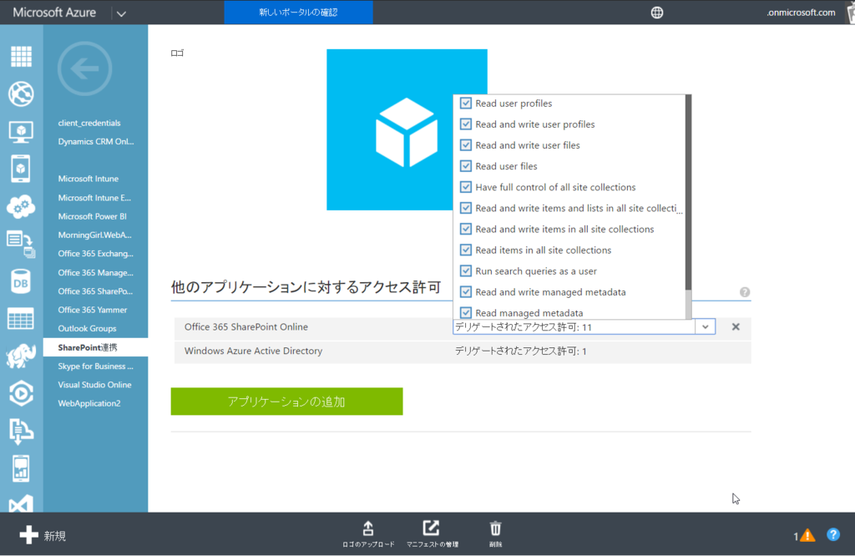Click the Office 365 SharePoint Online row label
Screen dimensions: 855x556
click(x=246, y=326)
